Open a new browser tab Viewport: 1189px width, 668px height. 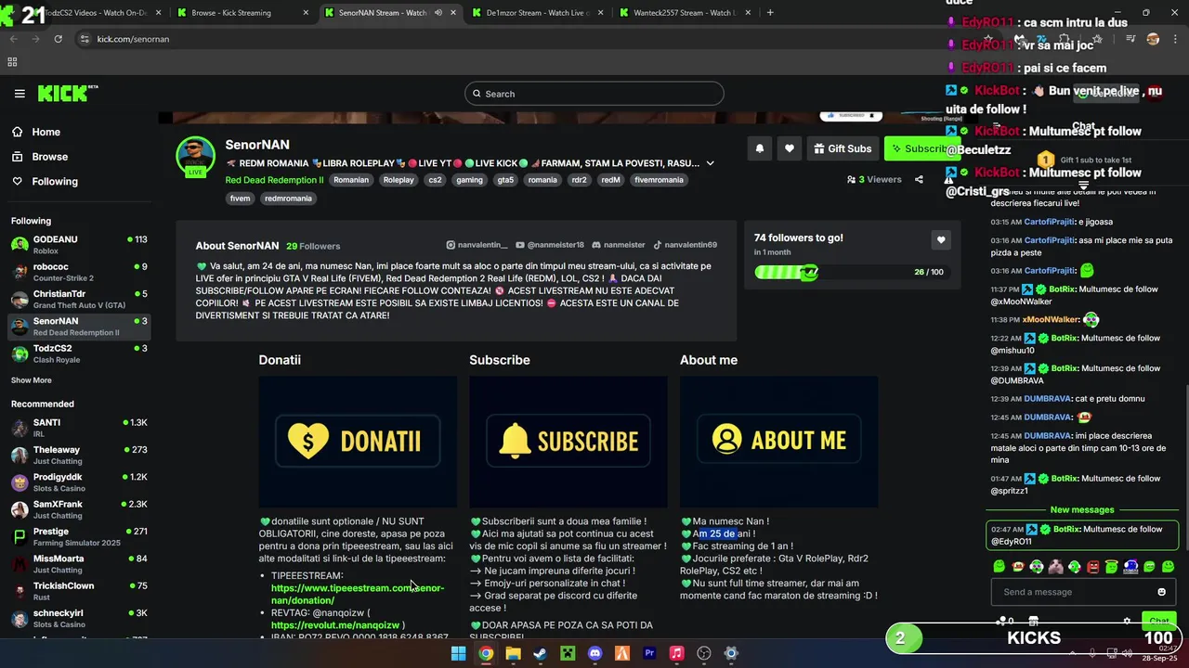pyautogui.click(x=770, y=13)
